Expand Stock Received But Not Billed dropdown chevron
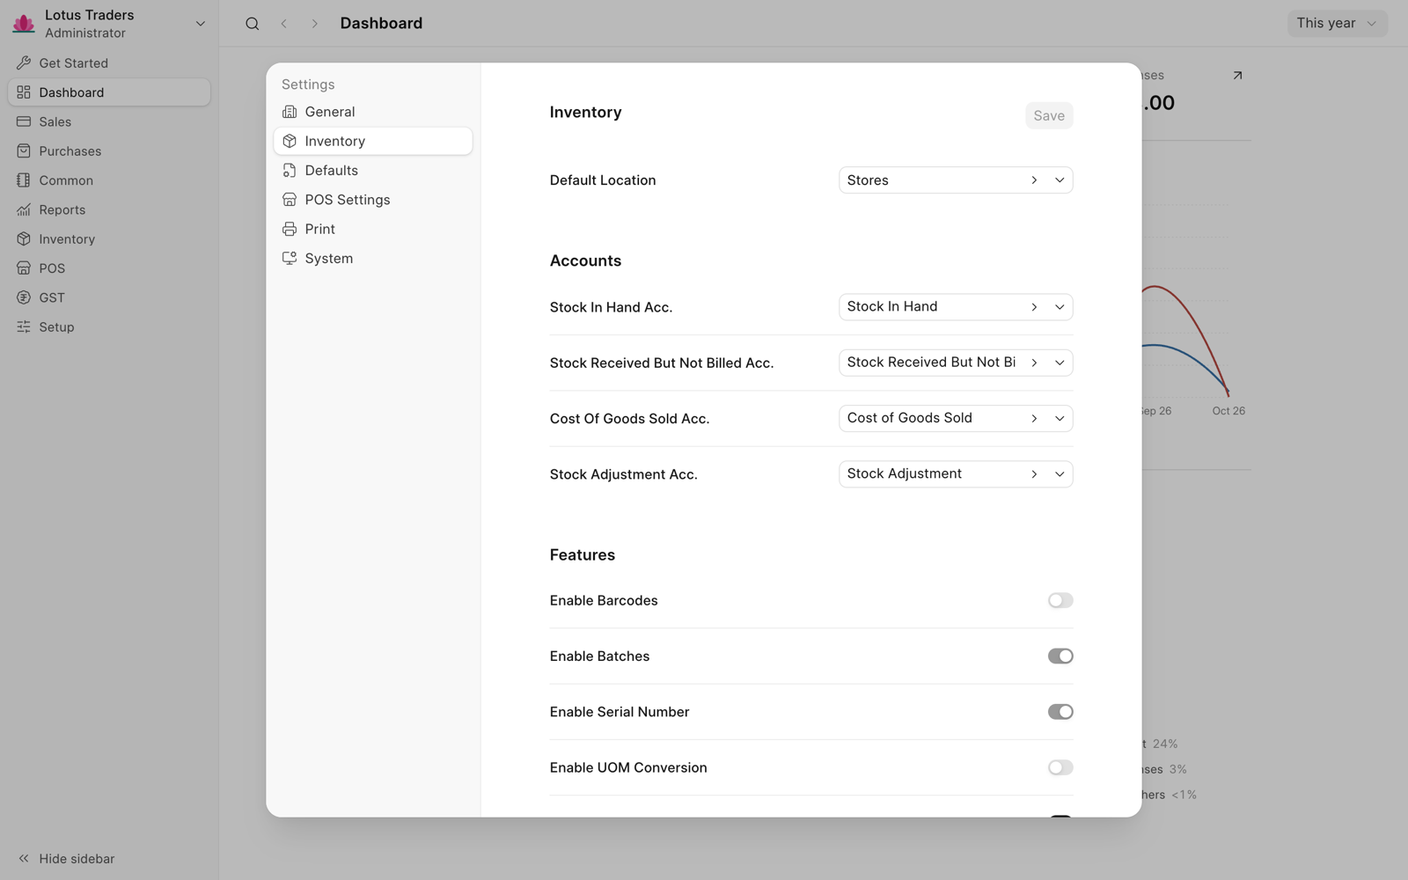 click(1060, 363)
